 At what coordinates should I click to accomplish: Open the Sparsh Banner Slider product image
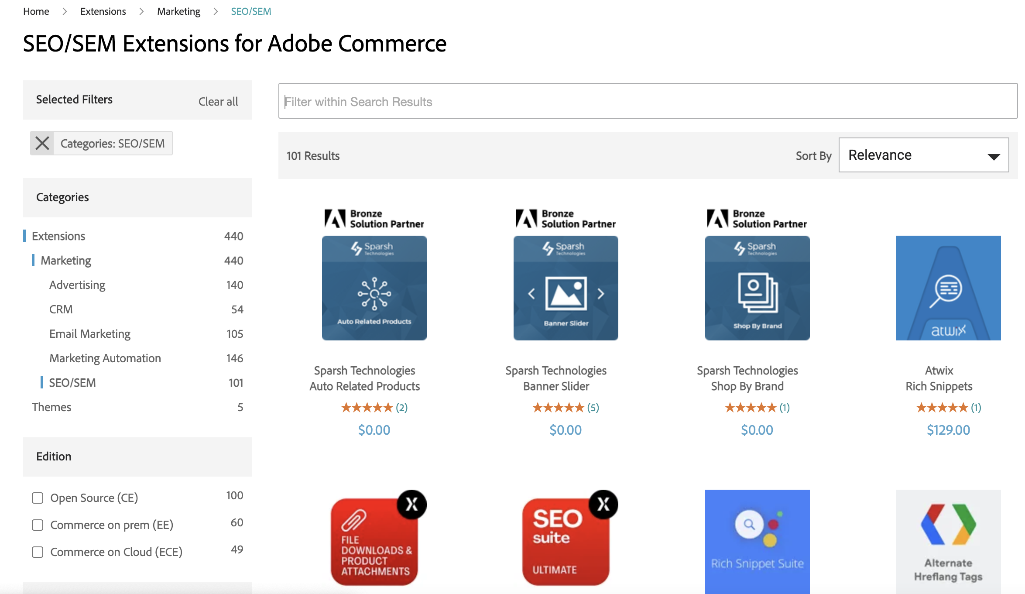pyautogui.click(x=566, y=288)
